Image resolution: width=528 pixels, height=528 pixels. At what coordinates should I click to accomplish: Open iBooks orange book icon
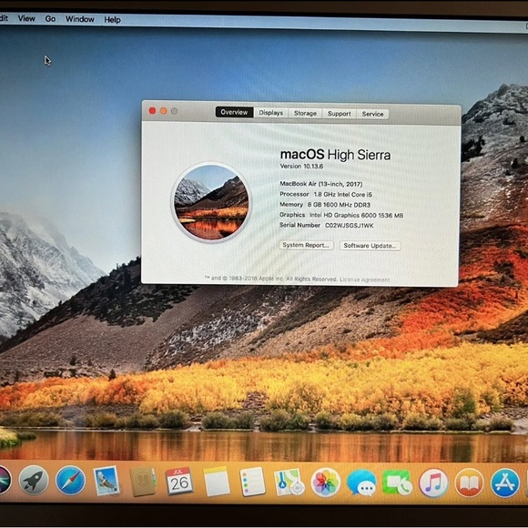click(469, 483)
